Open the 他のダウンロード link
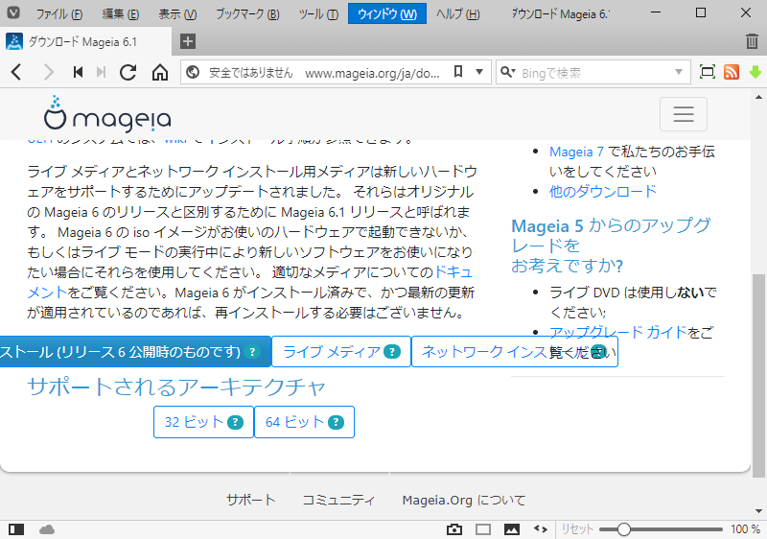The width and height of the screenshot is (767, 539). pyautogui.click(x=603, y=191)
